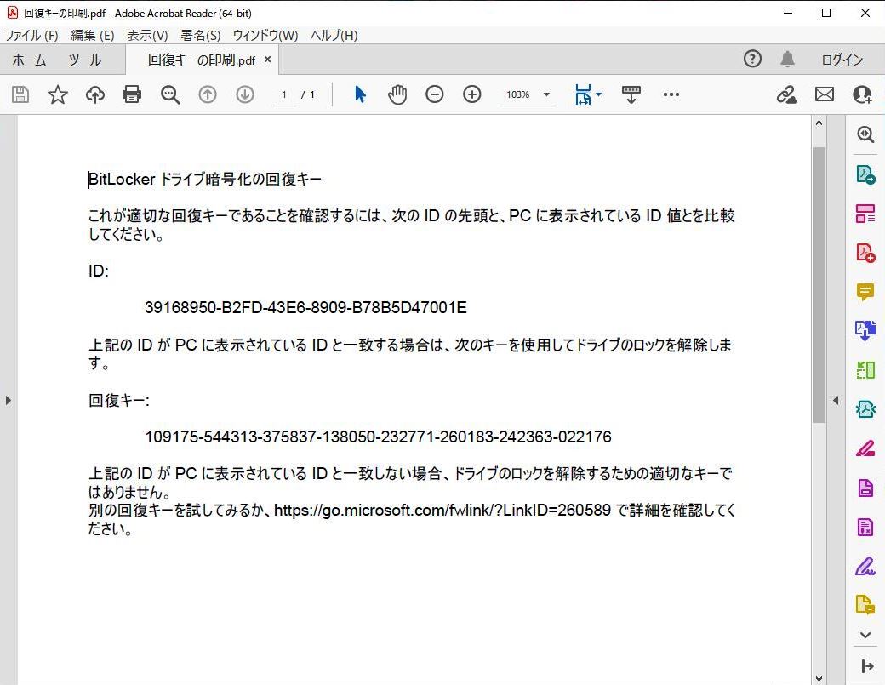The image size is (885, 685).
Task: Click the ID value 39168950-B2FD-43E6-8909-B78B5D47001E
Action: click(x=305, y=307)
